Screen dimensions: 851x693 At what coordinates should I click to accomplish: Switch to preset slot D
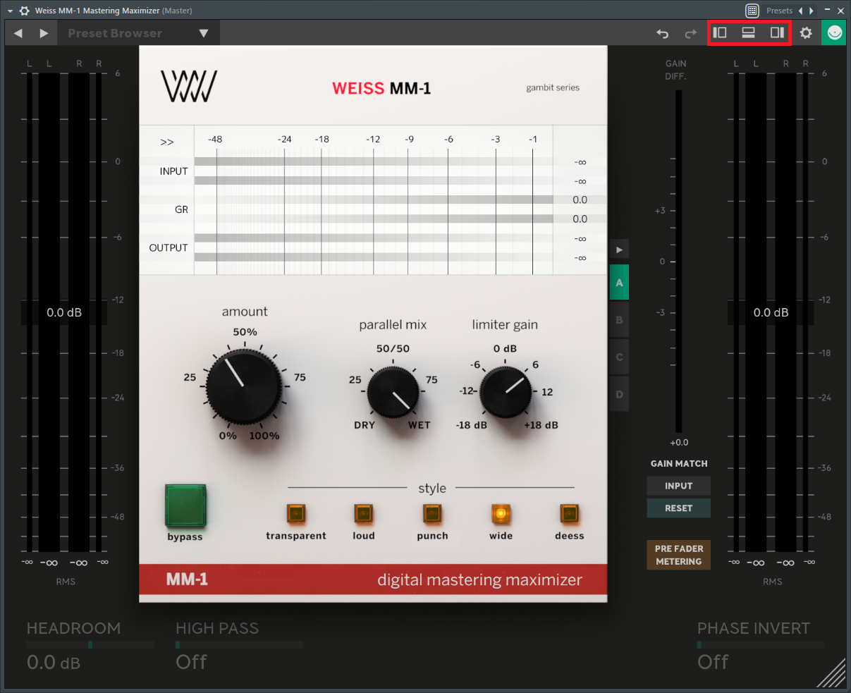[x=620, y=394]
